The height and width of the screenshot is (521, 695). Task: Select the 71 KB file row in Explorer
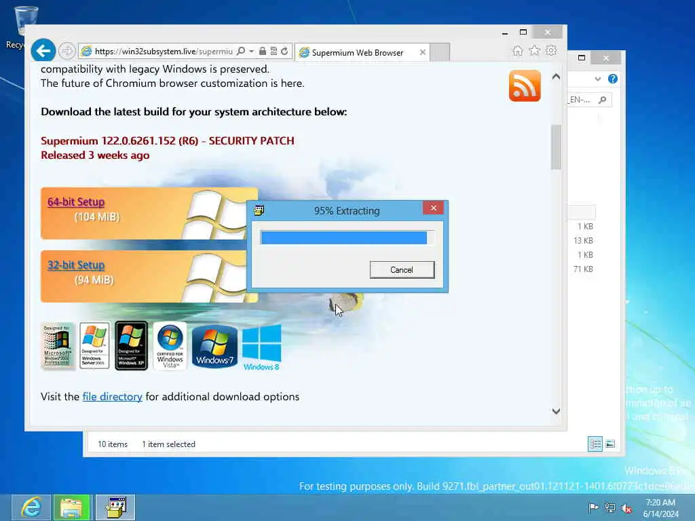click(x=583, y=269)
